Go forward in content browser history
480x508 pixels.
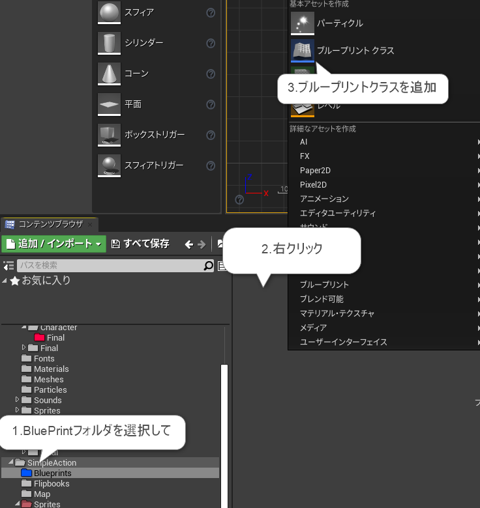(x=202, y=244)
